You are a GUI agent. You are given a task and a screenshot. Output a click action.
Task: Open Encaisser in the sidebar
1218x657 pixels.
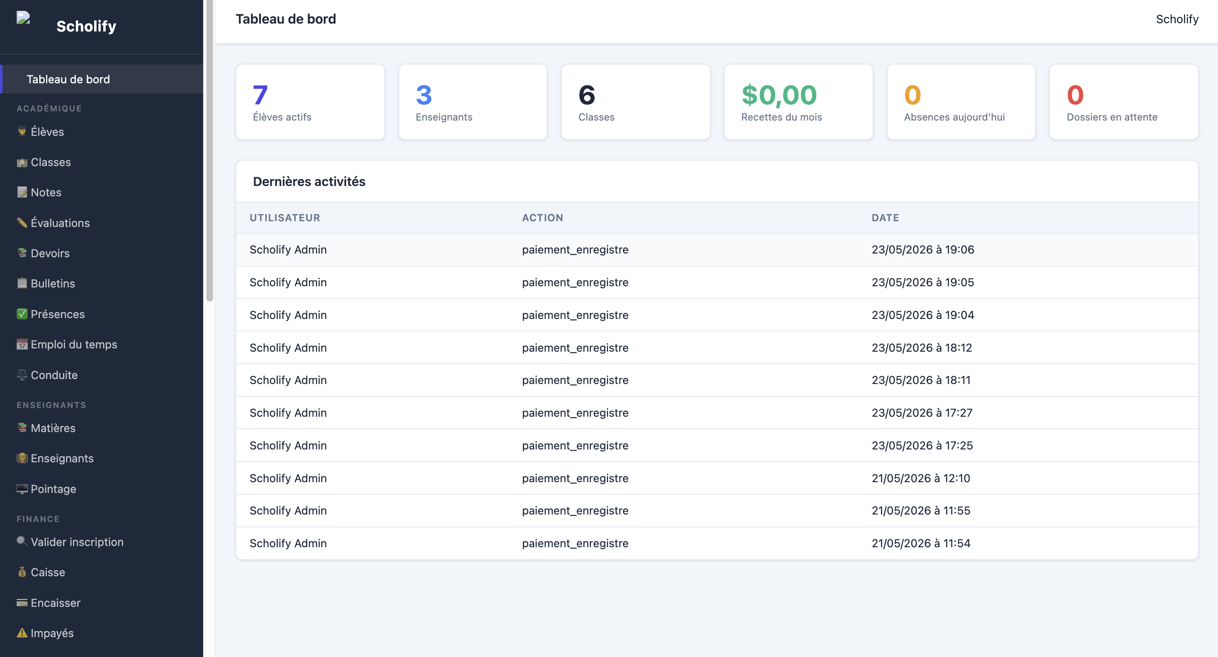(102, 603)
